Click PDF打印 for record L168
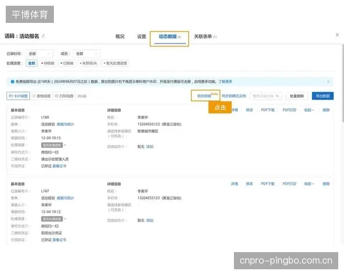This screenshot has height=275, width=344. tap(290, 110)
